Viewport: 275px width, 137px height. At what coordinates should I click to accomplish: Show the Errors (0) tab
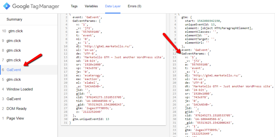pyautogui.click(x=135, y=6)
